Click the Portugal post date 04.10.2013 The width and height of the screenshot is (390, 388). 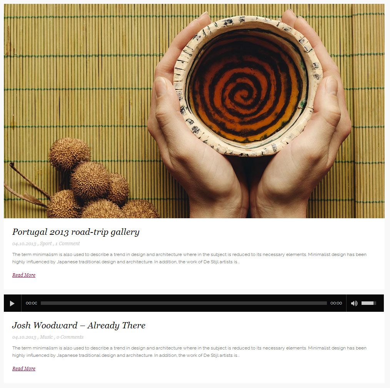coord(24,244)
